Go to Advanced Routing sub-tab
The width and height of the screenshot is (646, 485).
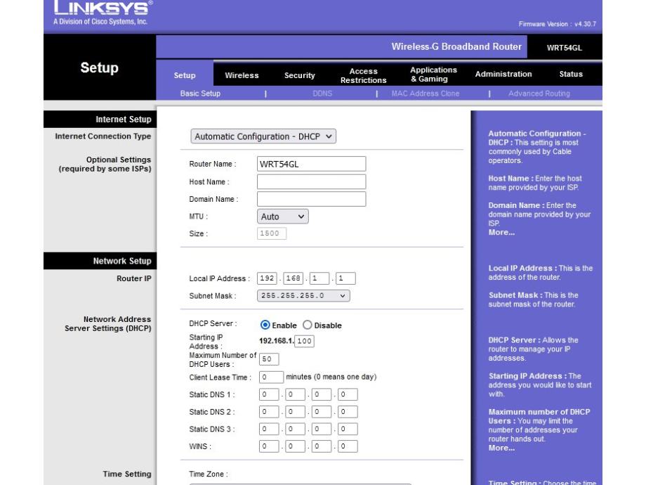point(539,93)
